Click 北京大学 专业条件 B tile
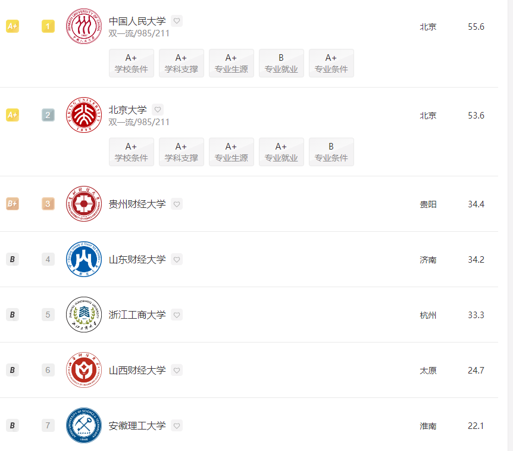 point(331,152)
